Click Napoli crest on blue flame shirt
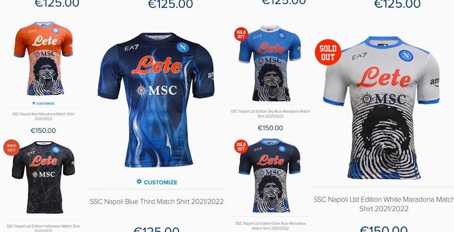Screen dimensions: 454x232 pyautogui.click(x=183, y=47)
